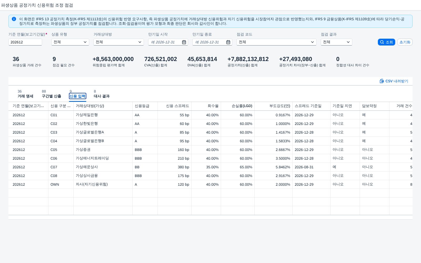421x263 pixels.
Task: Select the 가상글로벌은행B cell
Action: 103,141
